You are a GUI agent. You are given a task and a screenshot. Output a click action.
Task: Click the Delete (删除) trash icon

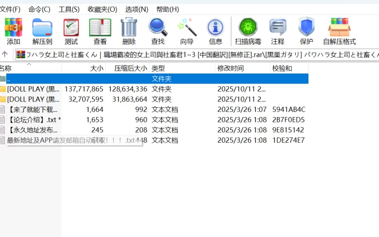[129, 31]
